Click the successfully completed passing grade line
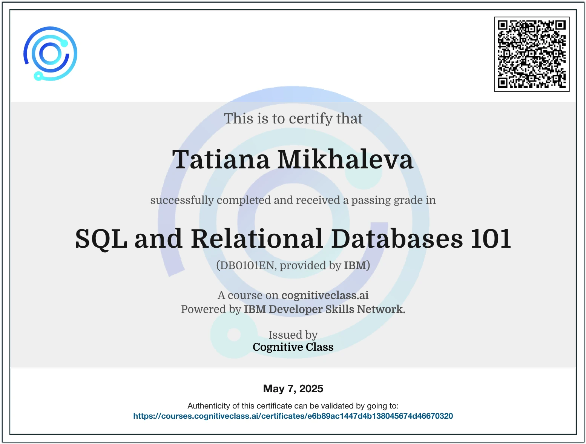Screen dimensions: 586x444 (x=293, y=200)
